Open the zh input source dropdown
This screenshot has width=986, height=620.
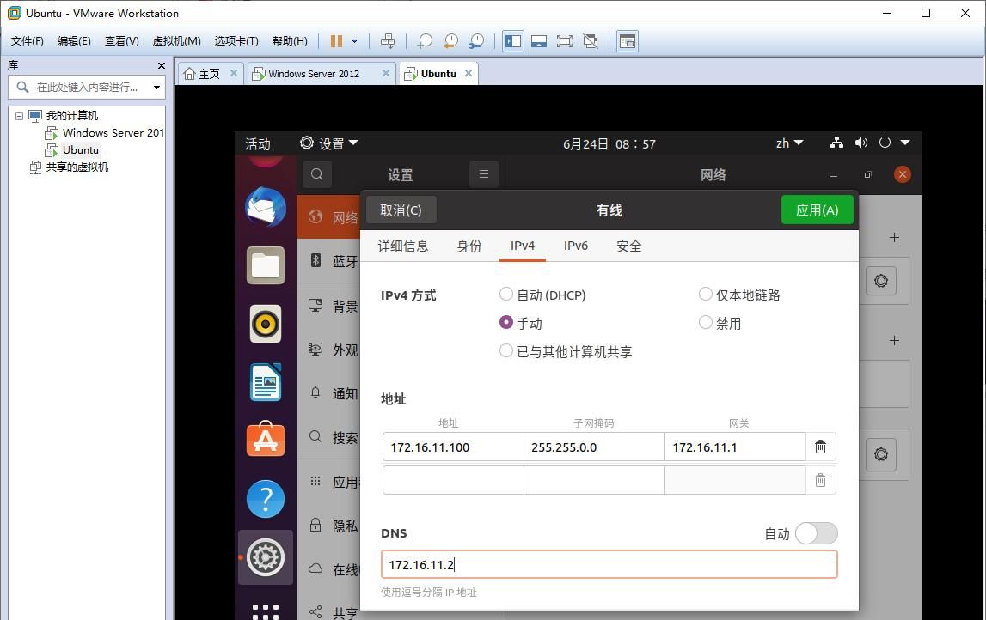(787, 143)
